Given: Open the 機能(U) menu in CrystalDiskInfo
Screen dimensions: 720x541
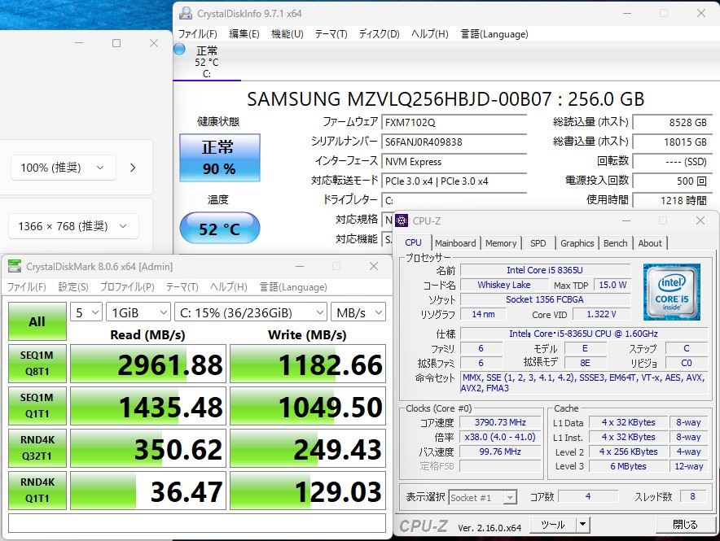Looking at the screenshot, I should (x=287, y=34).
